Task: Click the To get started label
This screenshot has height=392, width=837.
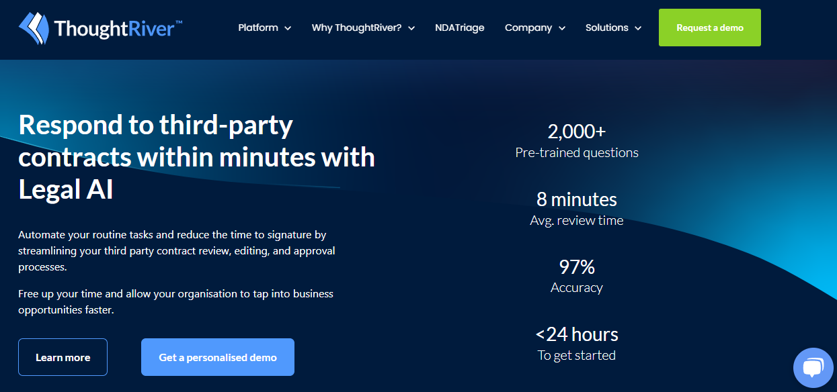Action: click(577, 355)
